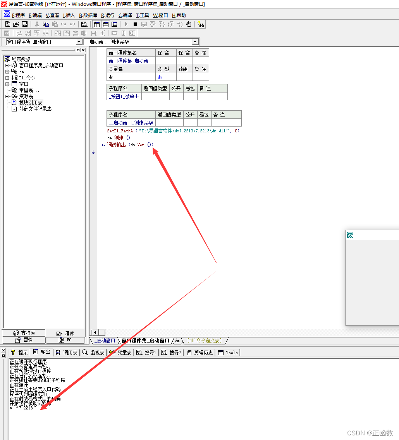Select the 常量表 tree item

coord(29,90)
